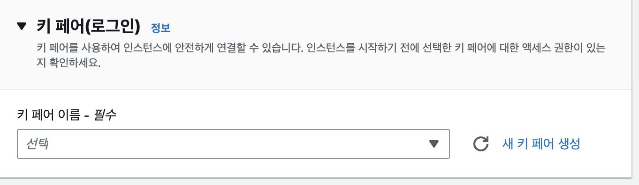This screenshot has width=639, height=185.
Task: Click the 새 키 페어 생성 link
Action: (541, 143)
